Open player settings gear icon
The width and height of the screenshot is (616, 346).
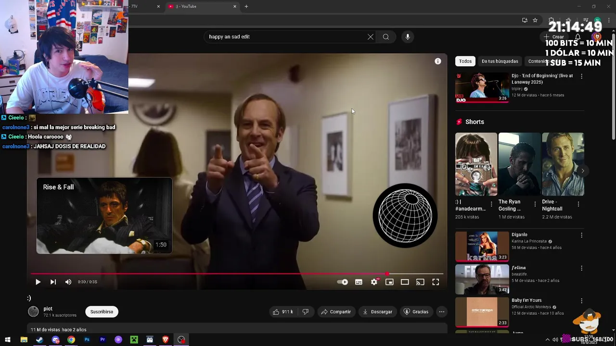click(374, 282)
